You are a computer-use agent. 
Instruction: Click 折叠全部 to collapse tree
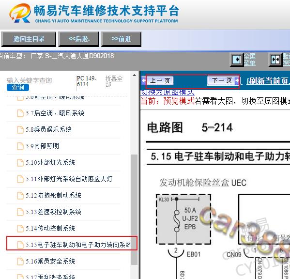click(114, 81)
